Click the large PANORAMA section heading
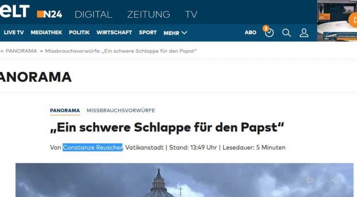The image size is (357, 197). tap(36, 77)
